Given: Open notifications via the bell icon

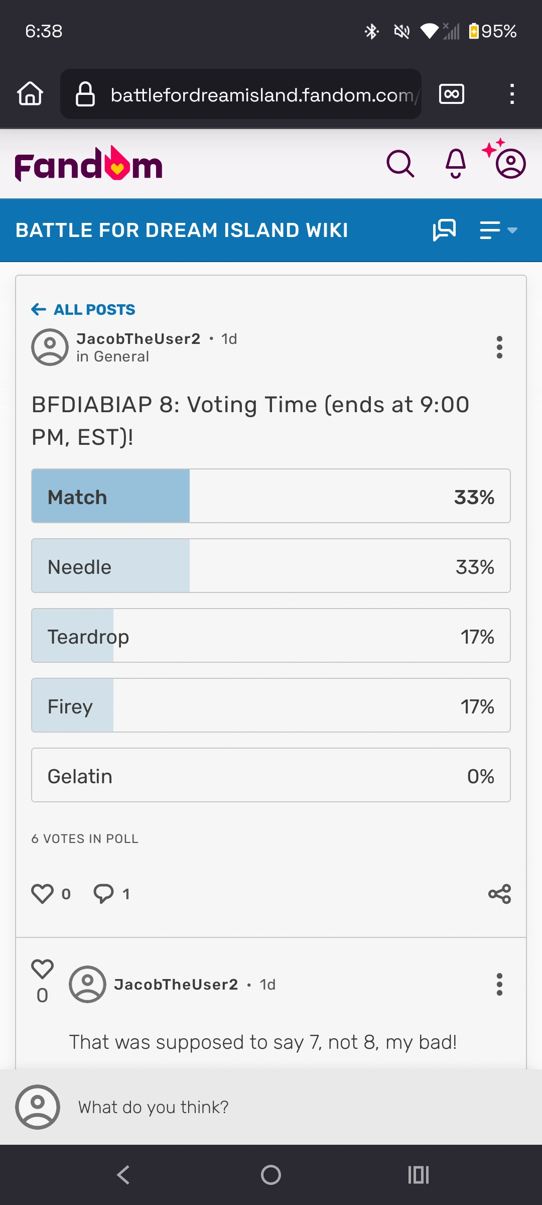Looking at the screenshot, I should pos(454,163).
